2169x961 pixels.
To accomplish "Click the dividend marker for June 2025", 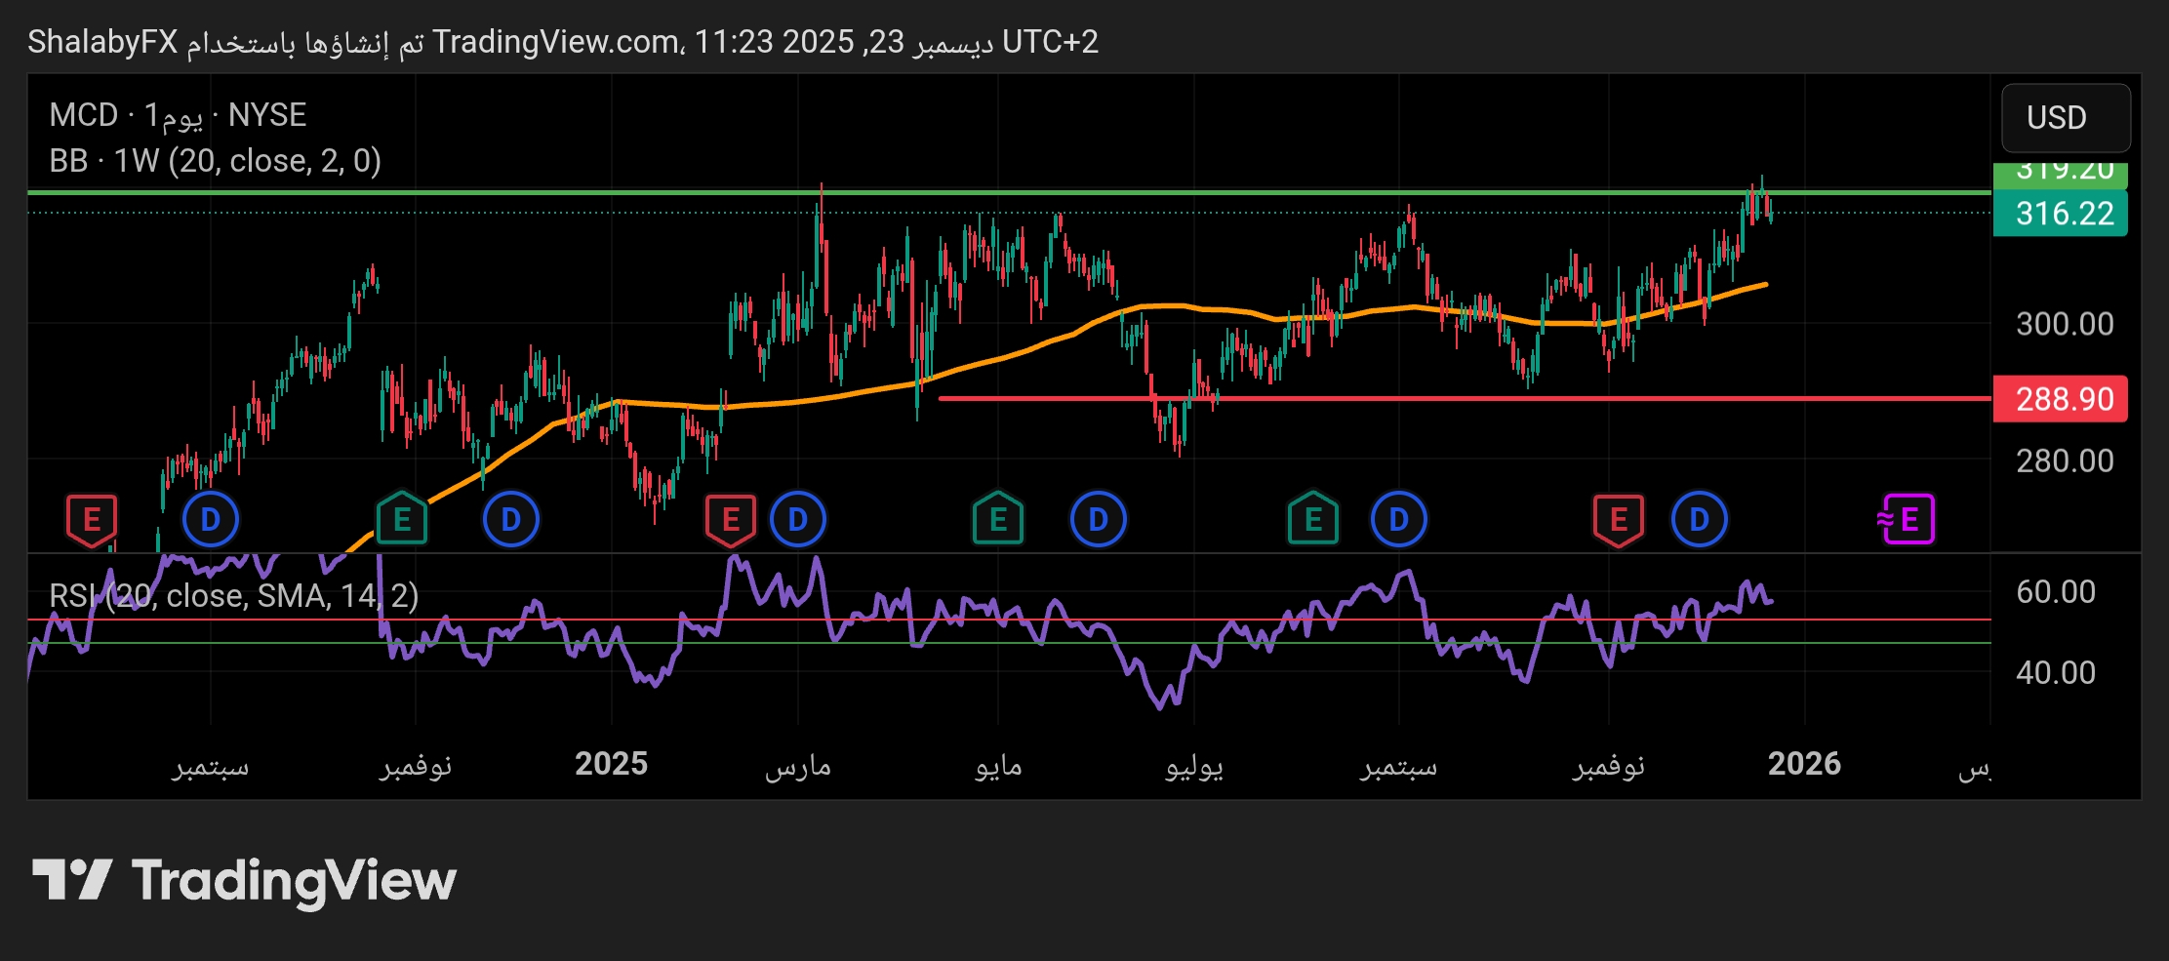I will click(x=1098, y=519).
